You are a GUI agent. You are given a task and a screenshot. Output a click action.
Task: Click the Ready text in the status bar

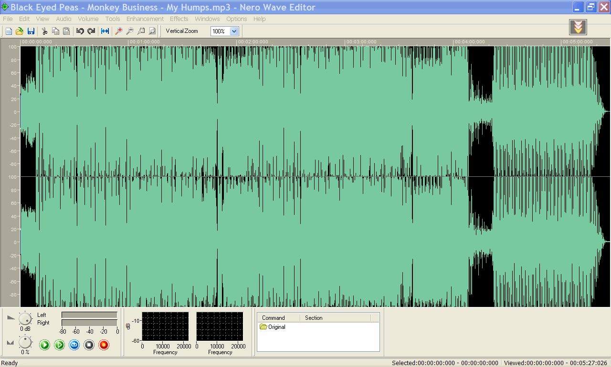click(x=10, y=363)
